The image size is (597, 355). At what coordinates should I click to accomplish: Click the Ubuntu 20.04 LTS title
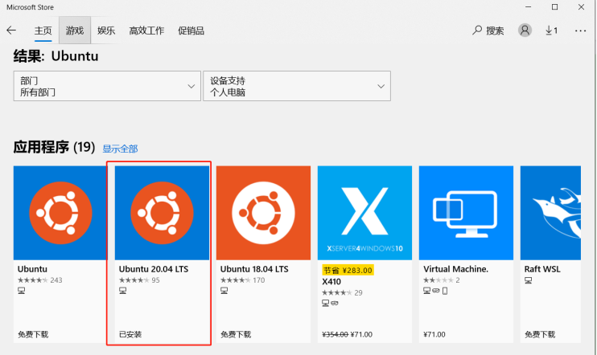(154, 269)
